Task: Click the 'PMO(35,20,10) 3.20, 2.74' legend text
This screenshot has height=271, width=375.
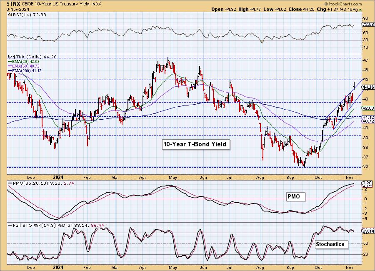Action: [43, 183]
